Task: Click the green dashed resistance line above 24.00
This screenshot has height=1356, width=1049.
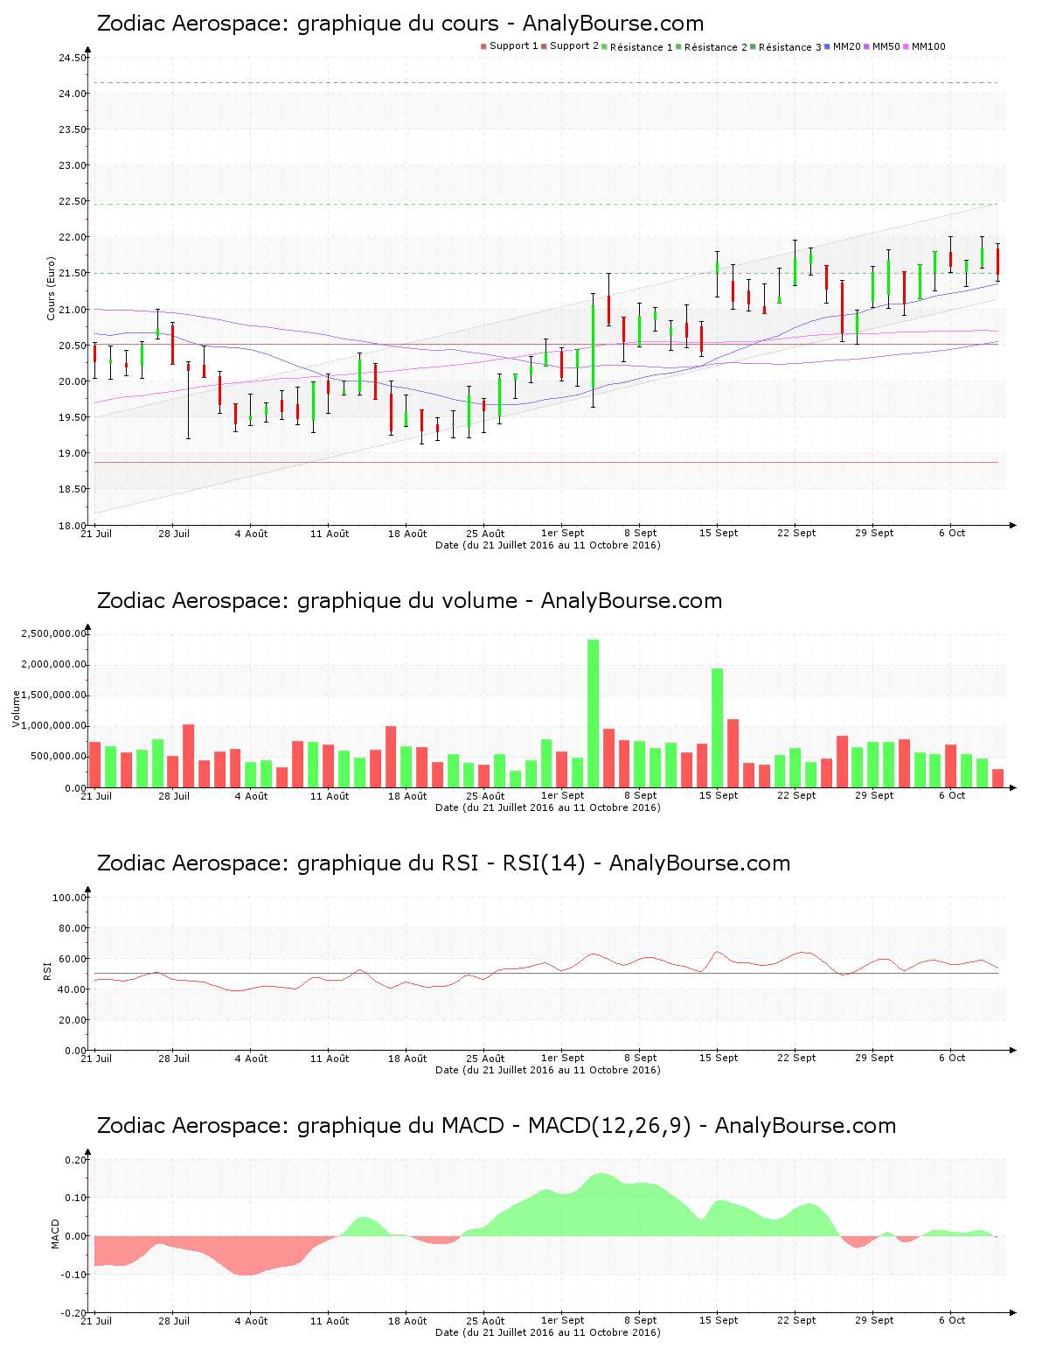Action: 545,83
